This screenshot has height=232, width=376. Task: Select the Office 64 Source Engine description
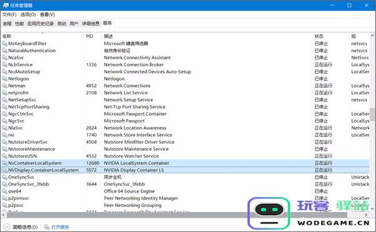[129, 191]
